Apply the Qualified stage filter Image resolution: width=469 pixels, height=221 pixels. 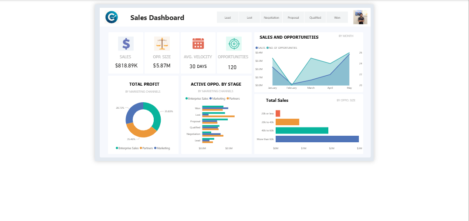pyautogui.click(x=315, y=18)
